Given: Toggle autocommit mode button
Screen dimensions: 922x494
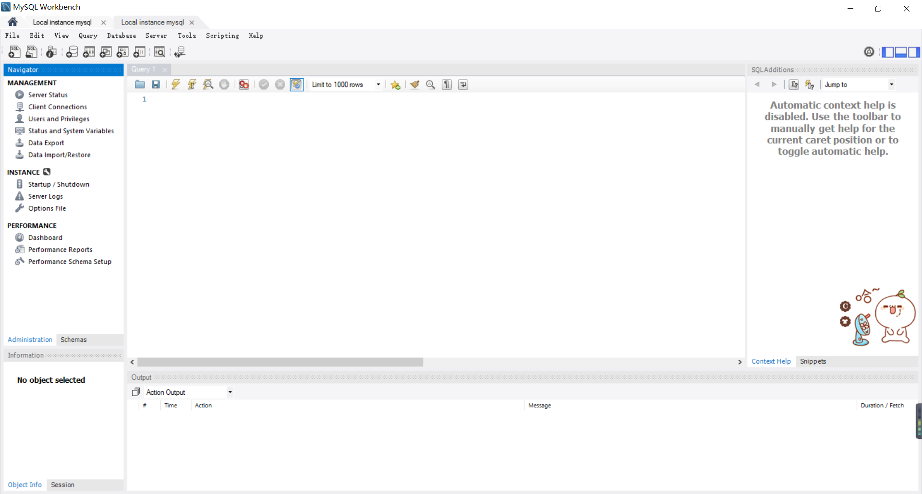Looking at the screenshot, I should 297,84.
